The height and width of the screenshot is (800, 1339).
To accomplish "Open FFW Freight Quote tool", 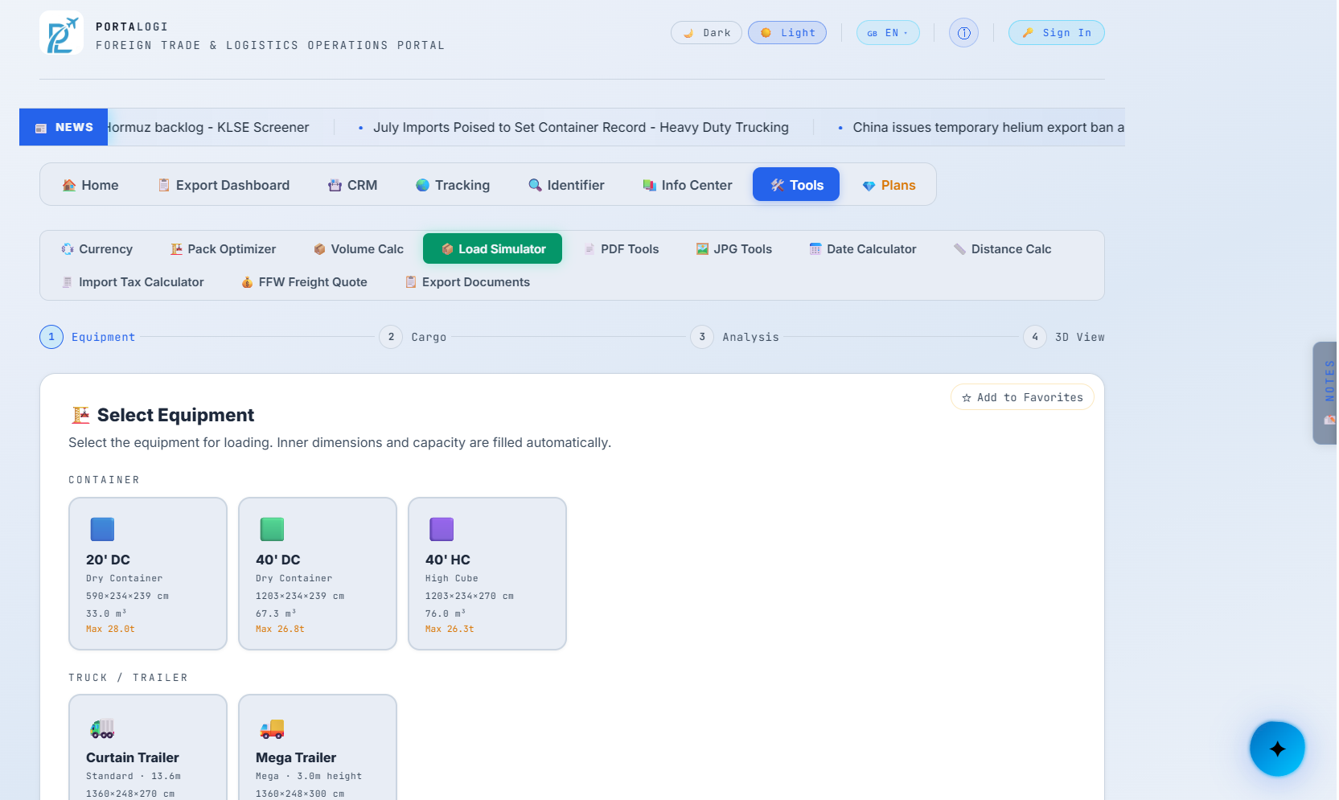I will tap(304, 282).
